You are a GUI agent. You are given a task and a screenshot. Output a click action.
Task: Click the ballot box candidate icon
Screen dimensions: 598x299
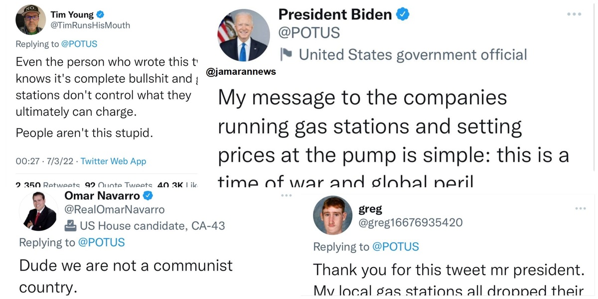point(71,226)
